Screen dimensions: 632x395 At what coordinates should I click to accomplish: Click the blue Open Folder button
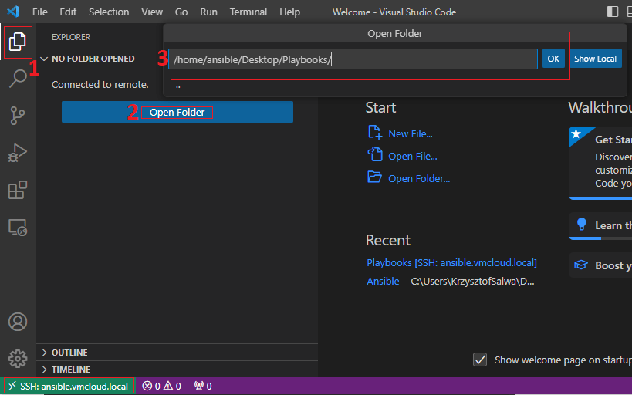pos(177,113)
